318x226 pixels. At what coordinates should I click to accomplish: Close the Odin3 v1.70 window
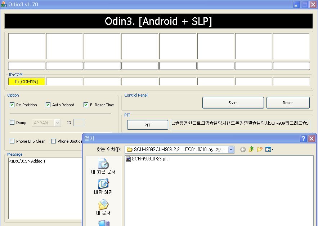pyautogui.click(x=313, y=4)
